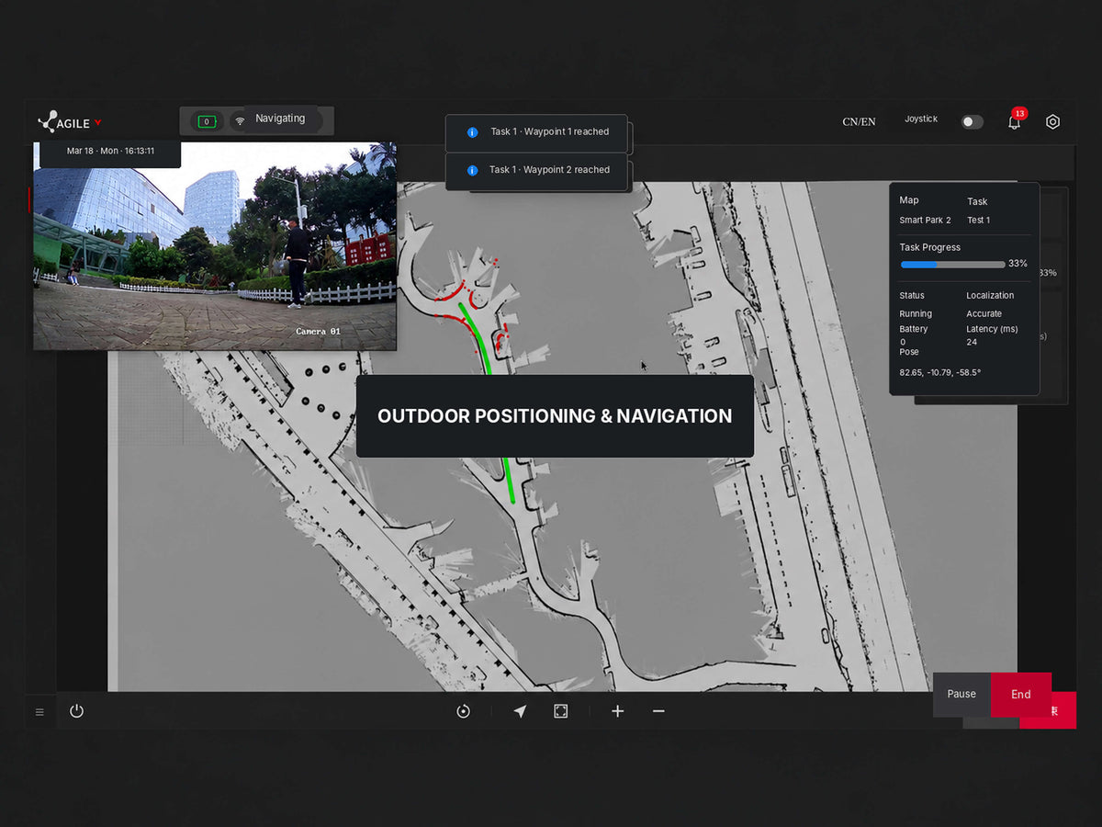
Task: Click the reset rotation circular icon
Action: [463, 711]
